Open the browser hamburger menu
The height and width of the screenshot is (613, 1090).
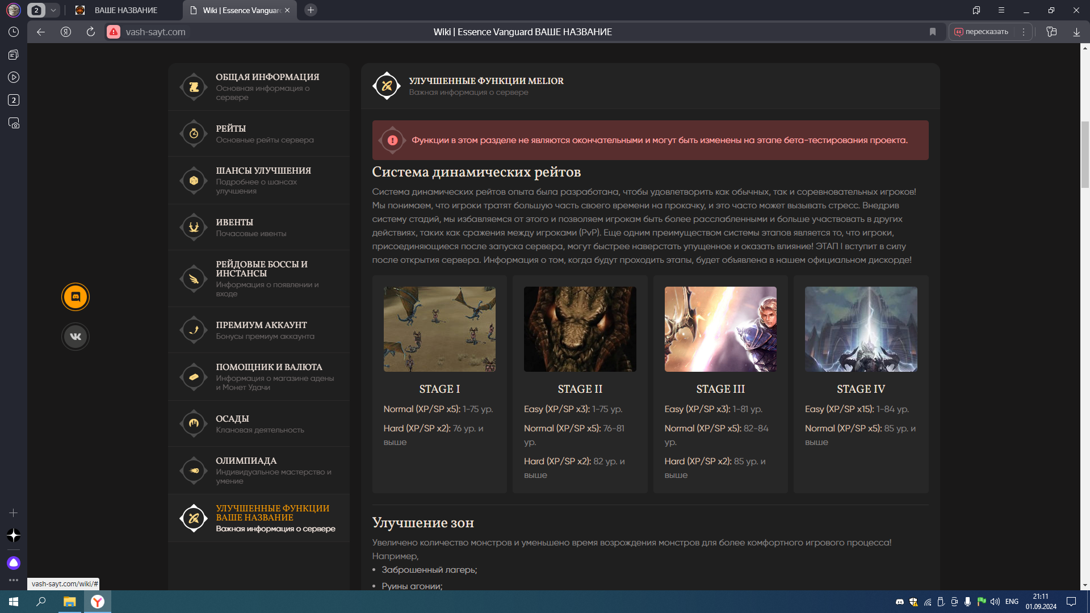pyautogui.click(x=1001, y=10)
